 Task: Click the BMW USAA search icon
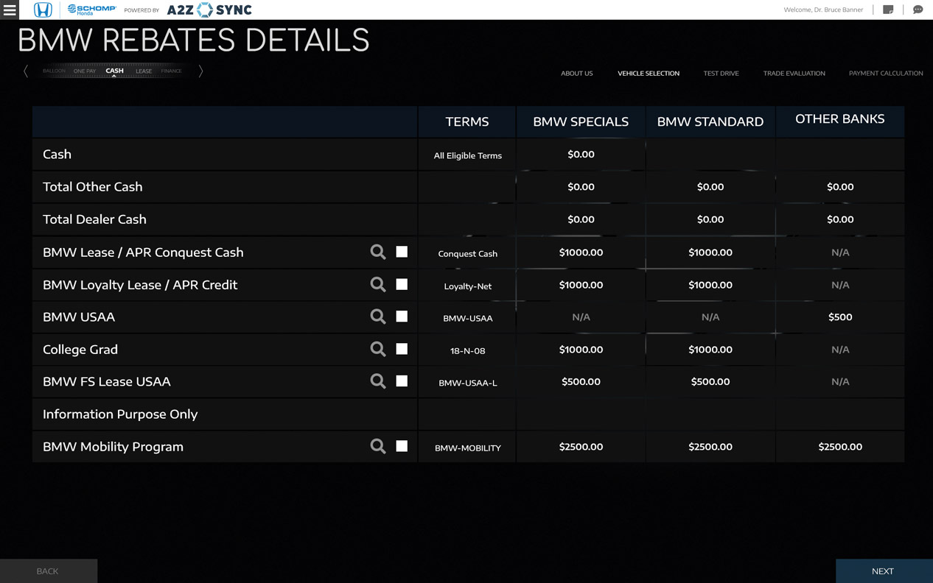coord(378,317)
